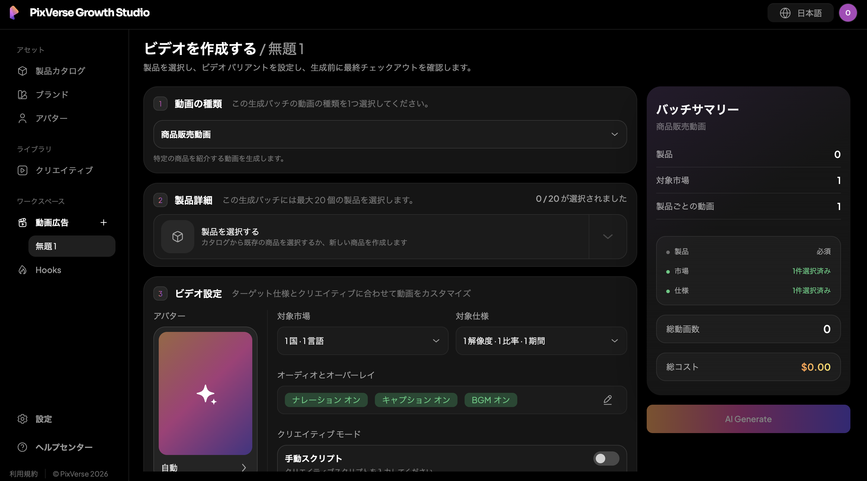
Task: Expand the 製品を選択する chevron
Action: point(608,237)
